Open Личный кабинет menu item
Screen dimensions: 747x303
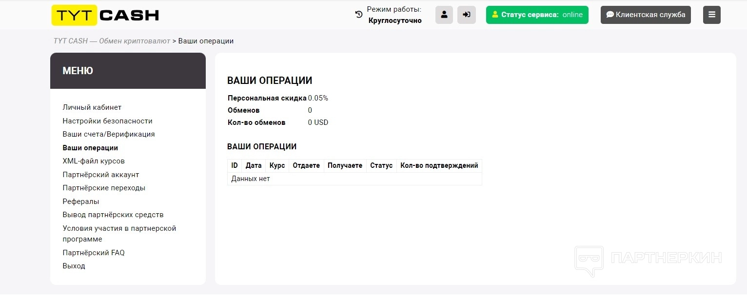coord(92,107)
